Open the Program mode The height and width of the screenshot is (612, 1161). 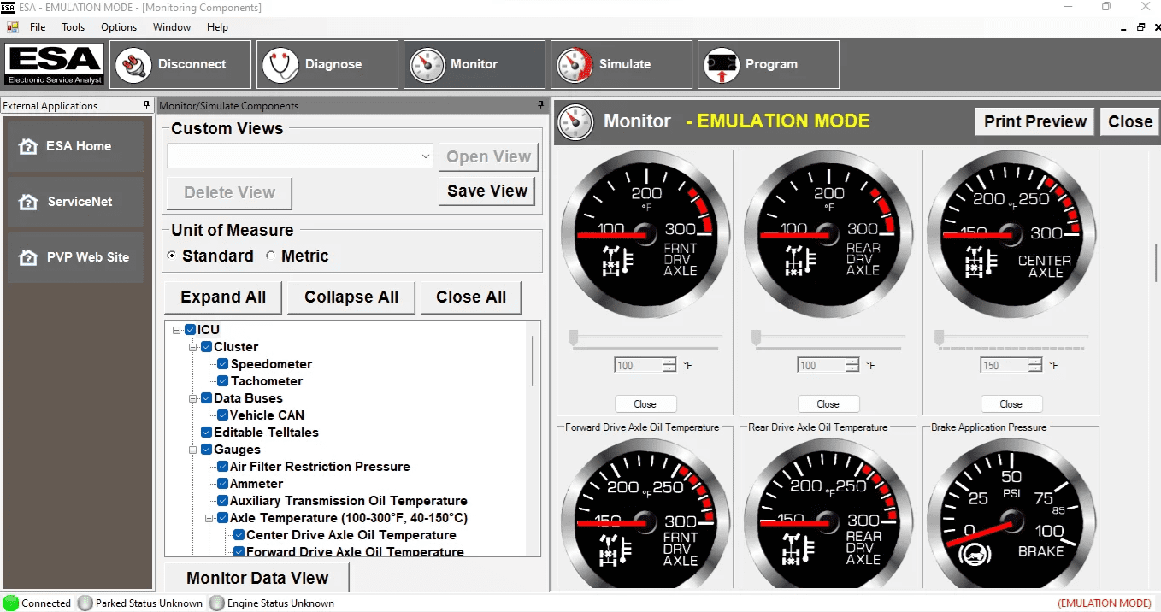[x=767, y=64]
